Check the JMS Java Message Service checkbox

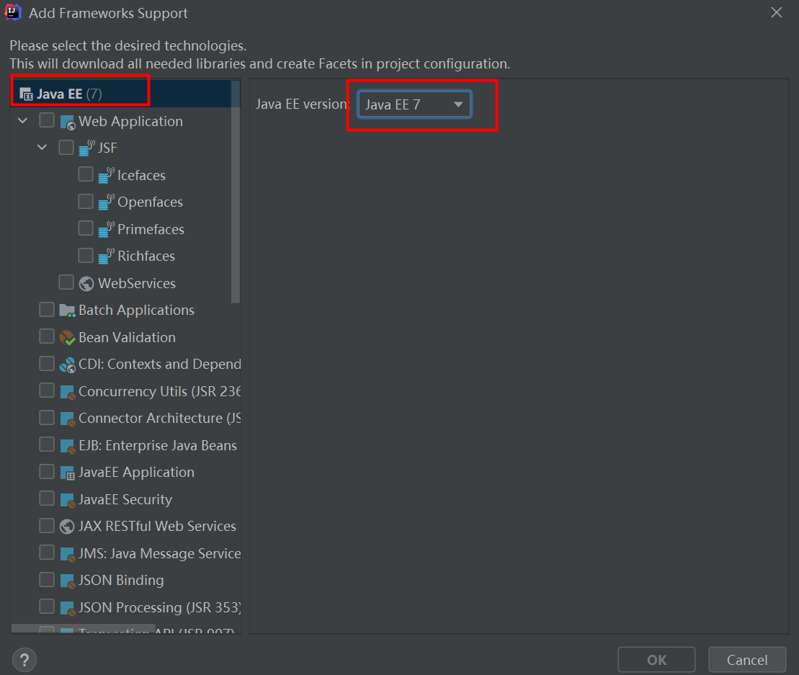[x=47, y=553]
